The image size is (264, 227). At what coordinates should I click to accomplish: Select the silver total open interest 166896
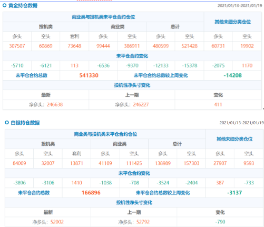click(91, 193)
